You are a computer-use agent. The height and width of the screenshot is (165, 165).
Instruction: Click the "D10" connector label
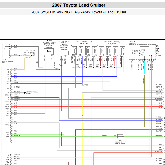(x=115, y=135)
